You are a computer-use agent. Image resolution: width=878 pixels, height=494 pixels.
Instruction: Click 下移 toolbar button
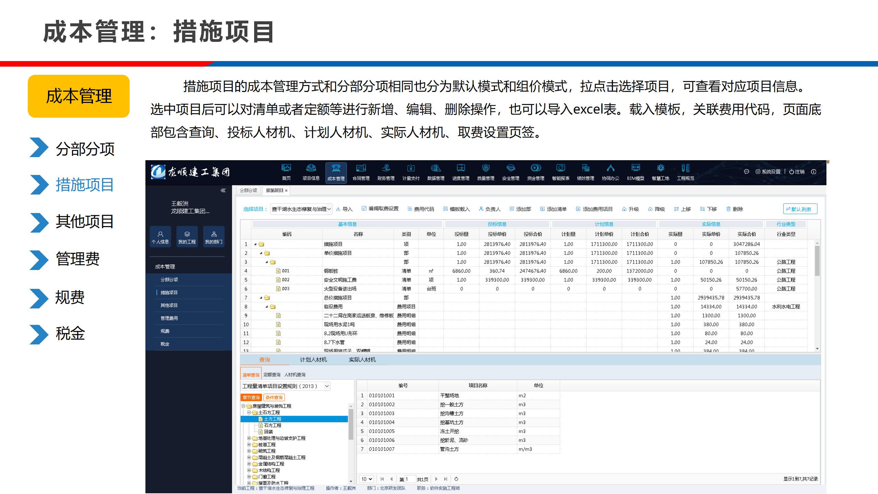pyautogui.click(x=709, y=209)
